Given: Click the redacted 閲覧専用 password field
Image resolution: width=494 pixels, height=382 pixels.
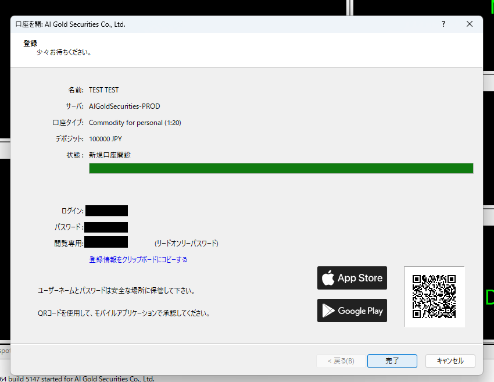Looking at the screenshot, I should pyautogui.click(x=106, y=242).
